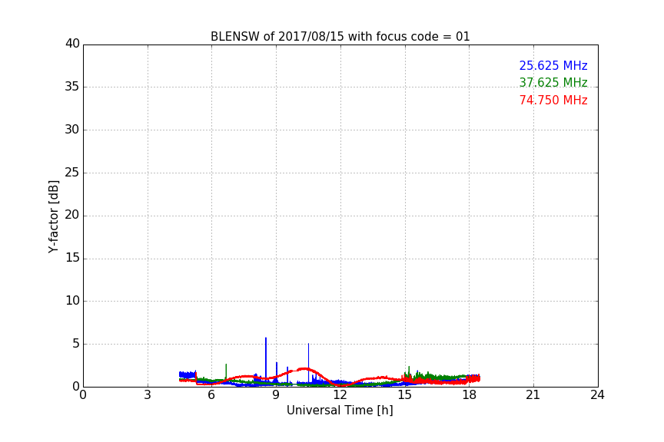The image size is (664, 442).
Task: Click the y-axis tick label 5
Action: pos(76,344)
